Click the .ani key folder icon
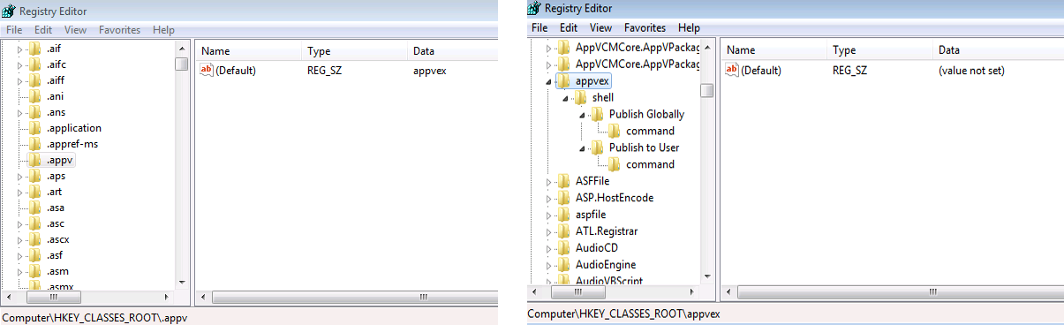Image resolution: width=1064 pixels, height=325 pixels. point(35,96)
